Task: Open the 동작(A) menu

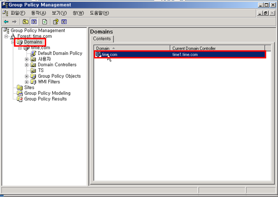Action: (x=39, y=13)
